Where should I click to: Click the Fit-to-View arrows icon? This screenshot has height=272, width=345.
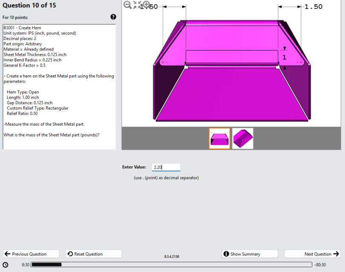137,5
